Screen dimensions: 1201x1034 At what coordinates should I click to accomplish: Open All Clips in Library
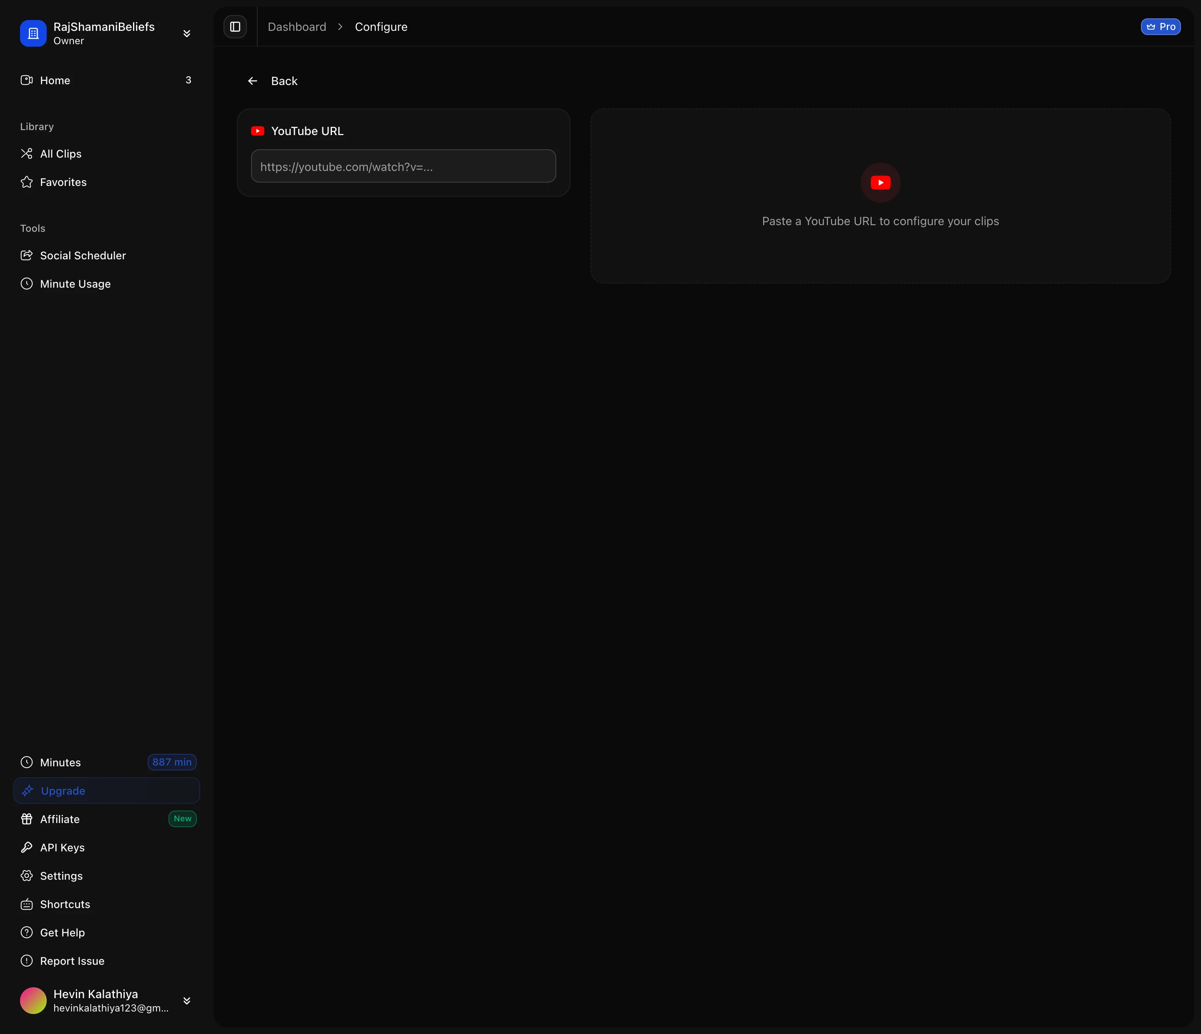[x=107, y=153]
